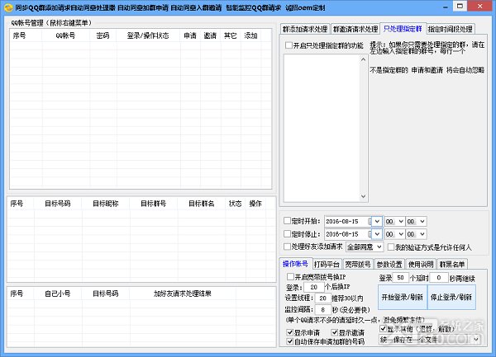496x357 pixels.
Task: Check 我的验证方式是允许任何人 option
Action: click(391, 247)
